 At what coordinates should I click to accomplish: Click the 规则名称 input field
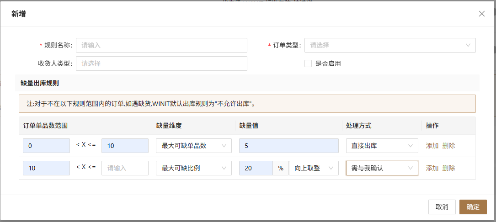click(x=161, y=45)
